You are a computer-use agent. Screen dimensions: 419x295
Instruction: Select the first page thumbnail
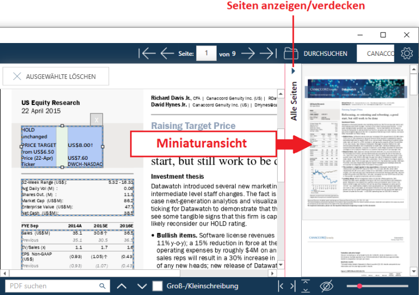(x=356, y=142)
